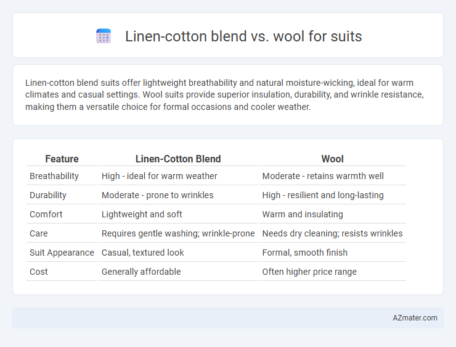Click the summary paragraph about linen-cotton blend suits

[224, 94]
